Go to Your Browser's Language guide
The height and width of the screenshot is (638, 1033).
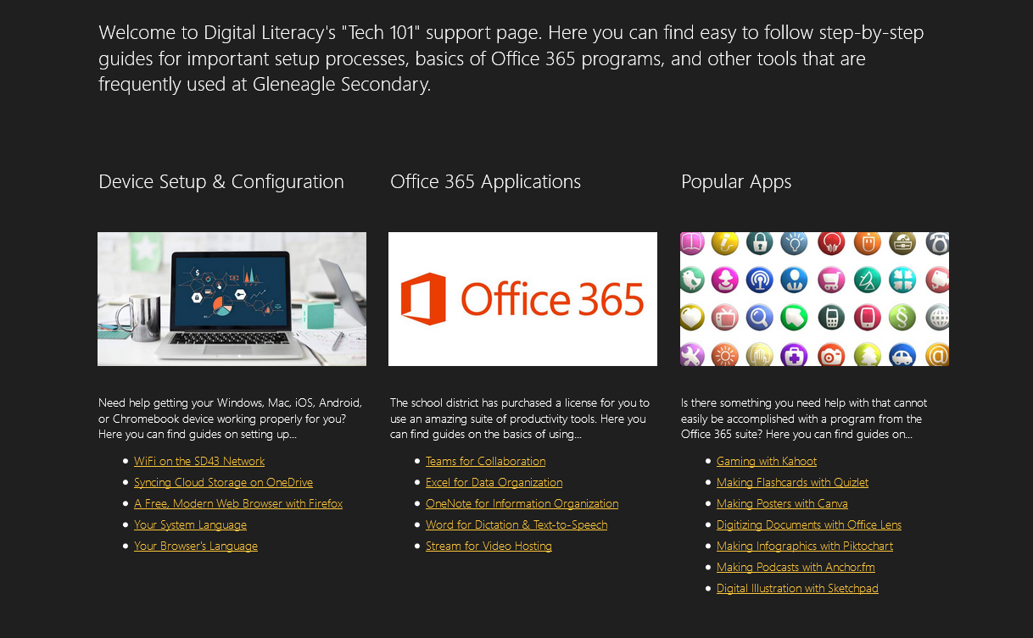(x=196, y=546)
